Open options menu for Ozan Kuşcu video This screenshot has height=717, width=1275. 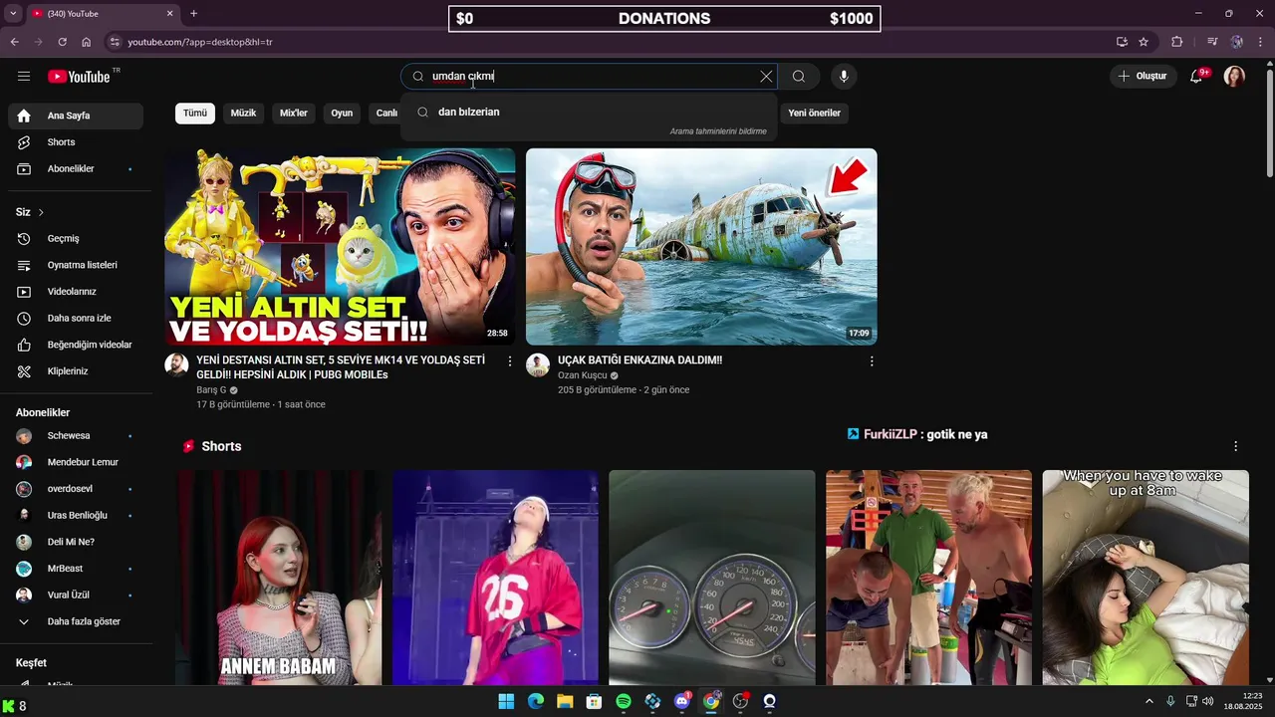click(x=872, y=361)
